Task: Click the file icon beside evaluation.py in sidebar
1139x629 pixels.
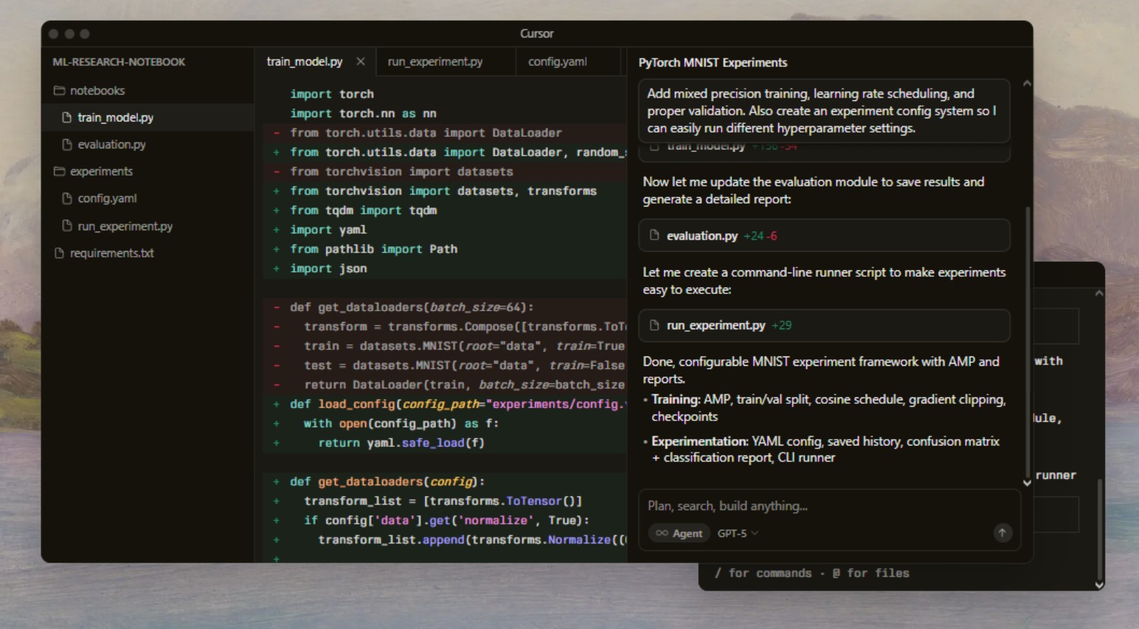Action: click(67, 145)
